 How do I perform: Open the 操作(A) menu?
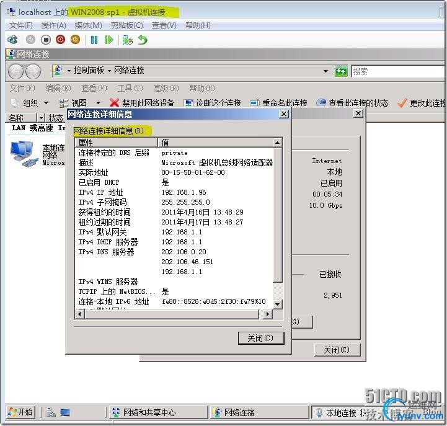click(53, 25)
